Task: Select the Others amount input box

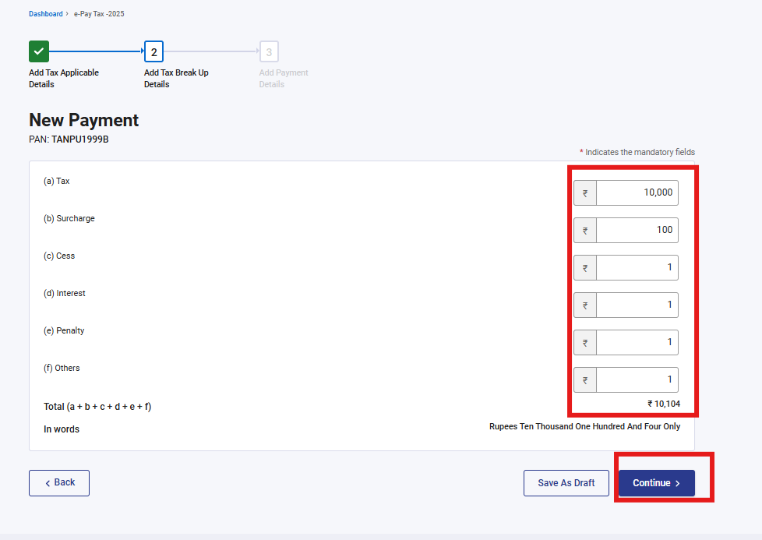Action: tap(637, 380)
